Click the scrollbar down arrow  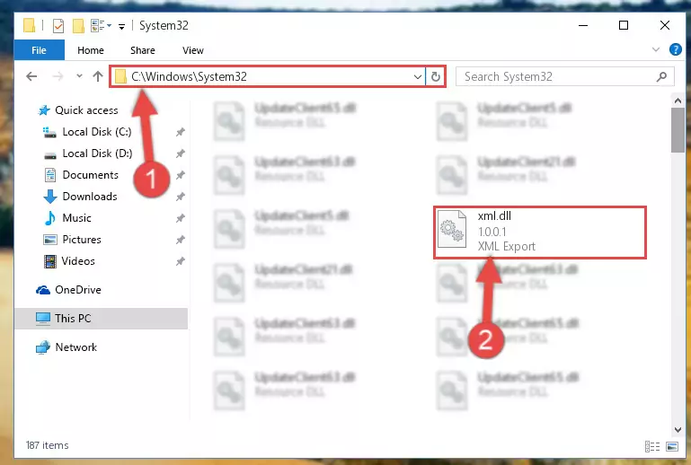678,430
